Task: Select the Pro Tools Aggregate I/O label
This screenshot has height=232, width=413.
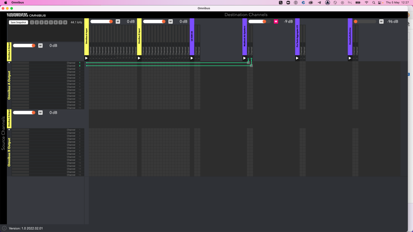Action: click(297, 37)
